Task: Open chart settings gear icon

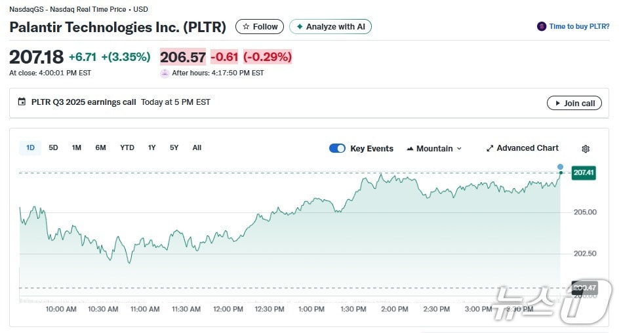Action: (586, 149)
